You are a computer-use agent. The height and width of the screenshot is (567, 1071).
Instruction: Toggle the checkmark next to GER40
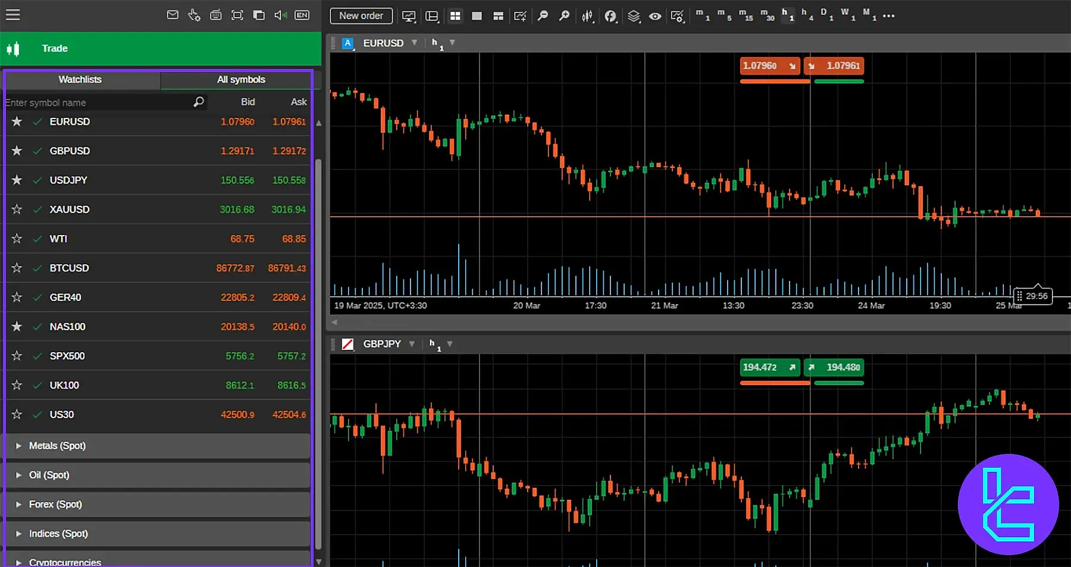37,297
